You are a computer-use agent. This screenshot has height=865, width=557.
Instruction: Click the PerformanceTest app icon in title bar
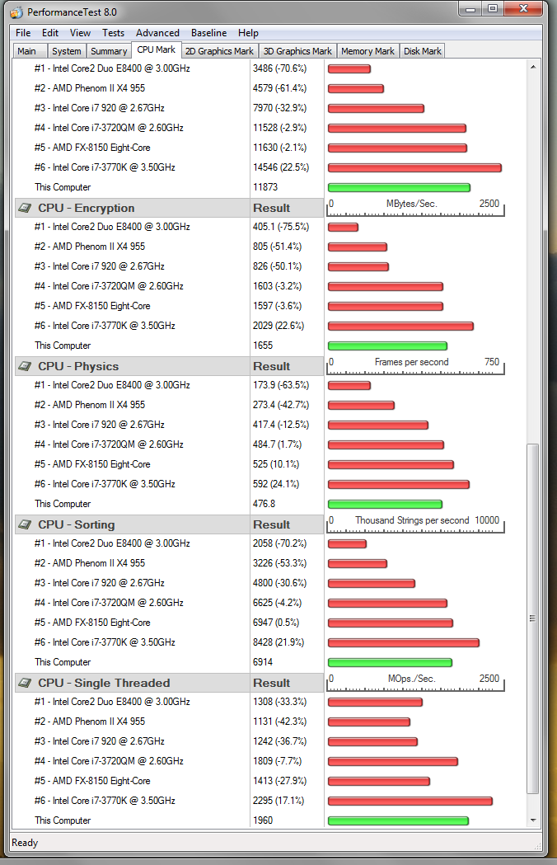click(x=16, y=12)
